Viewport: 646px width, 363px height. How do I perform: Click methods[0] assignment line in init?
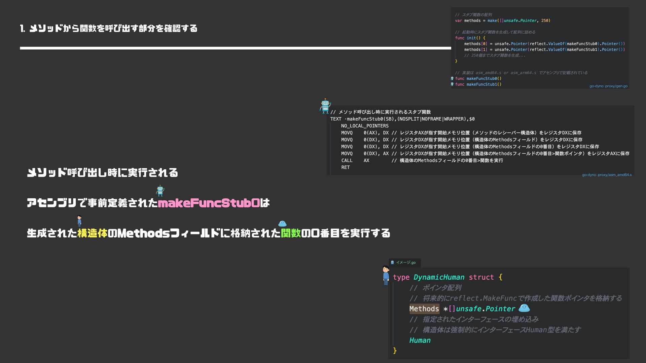point(544,44)
